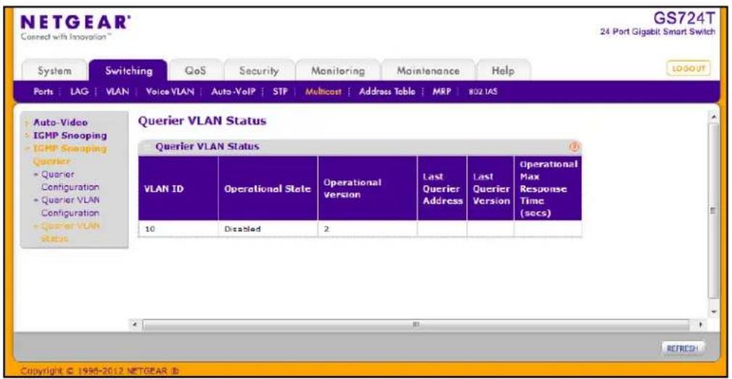
Task: Click the horizontal scrollbar right arrow
Action: 700,324
